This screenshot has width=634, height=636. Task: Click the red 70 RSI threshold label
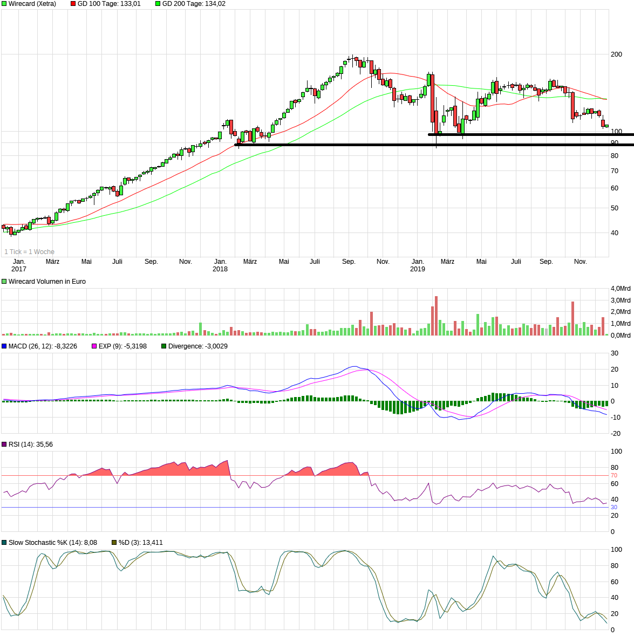(614, 475)
